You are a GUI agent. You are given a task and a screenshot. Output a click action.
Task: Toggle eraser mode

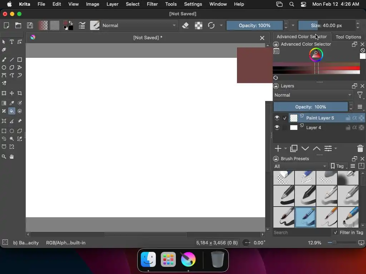(x=186, y=25)
